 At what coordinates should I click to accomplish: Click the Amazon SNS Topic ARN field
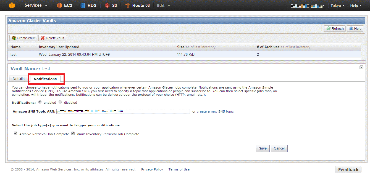[x=123, y=111]
